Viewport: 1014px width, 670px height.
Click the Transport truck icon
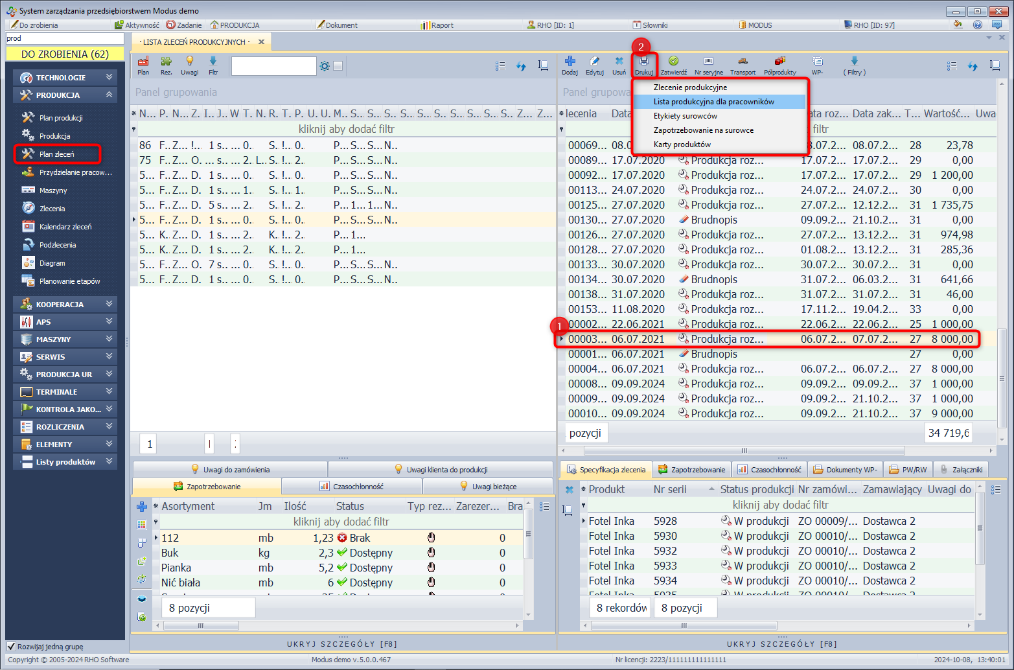coord(743,62)
